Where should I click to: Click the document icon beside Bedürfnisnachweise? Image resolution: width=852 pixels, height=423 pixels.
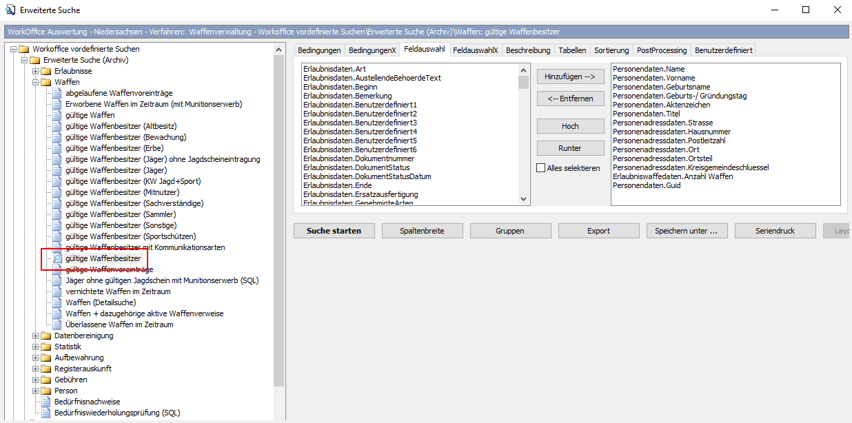tap(46, 402)
